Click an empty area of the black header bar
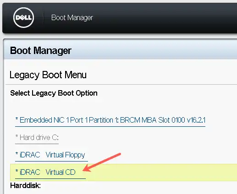The height and width of the screenshot is (194, 237). (x=165, y=18)
